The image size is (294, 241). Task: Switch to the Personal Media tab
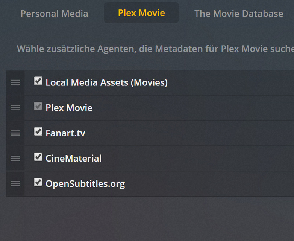pyautogui.click(x=55, y=14)
